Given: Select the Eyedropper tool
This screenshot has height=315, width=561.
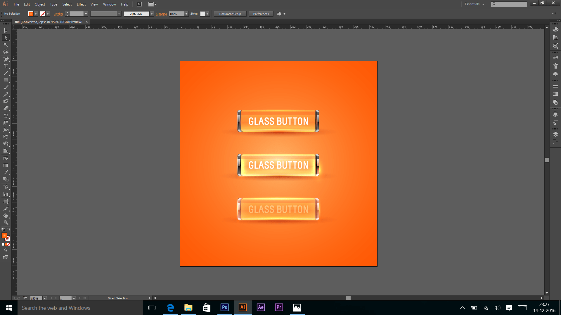Looking at the screenshot, I should tap(6, 172).
